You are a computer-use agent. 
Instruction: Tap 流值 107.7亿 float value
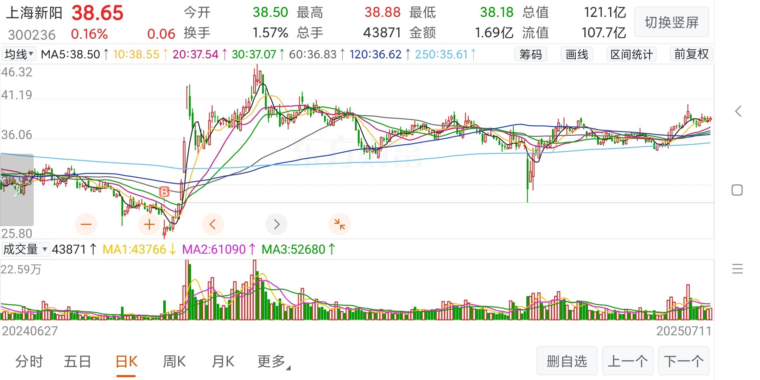604,33
